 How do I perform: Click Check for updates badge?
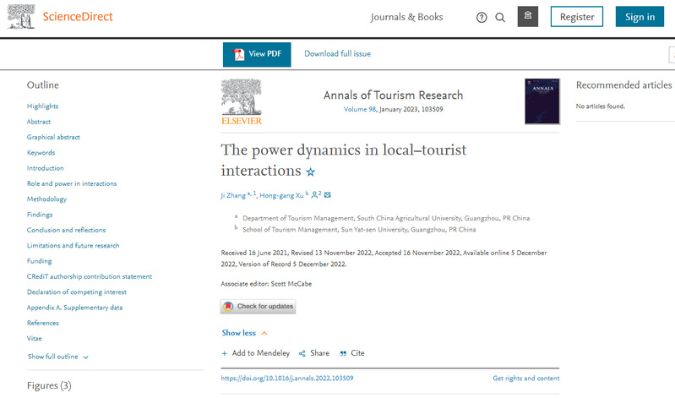(259, 306)
